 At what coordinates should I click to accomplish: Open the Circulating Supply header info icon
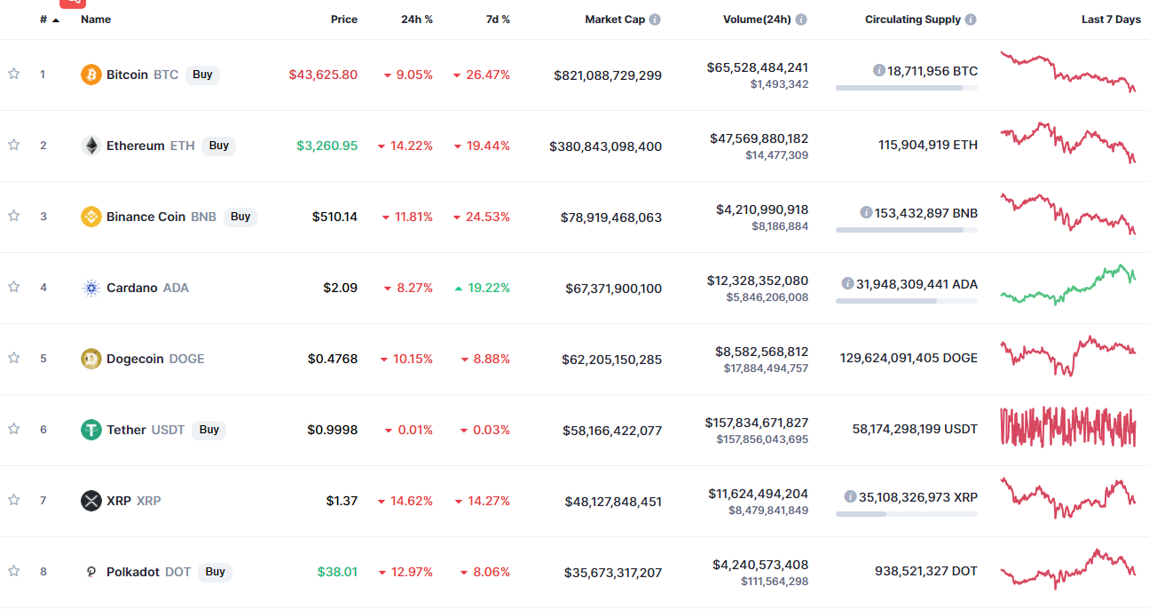[971, 20]
